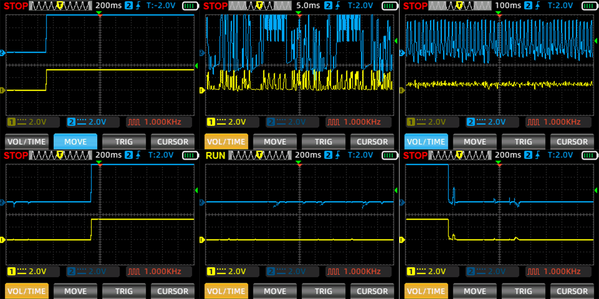
Task: Click battery icon in the RUN screen
Action: [x=389, y=155]
